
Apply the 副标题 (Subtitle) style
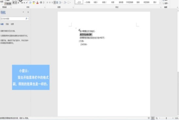click(x=121, y=2)
